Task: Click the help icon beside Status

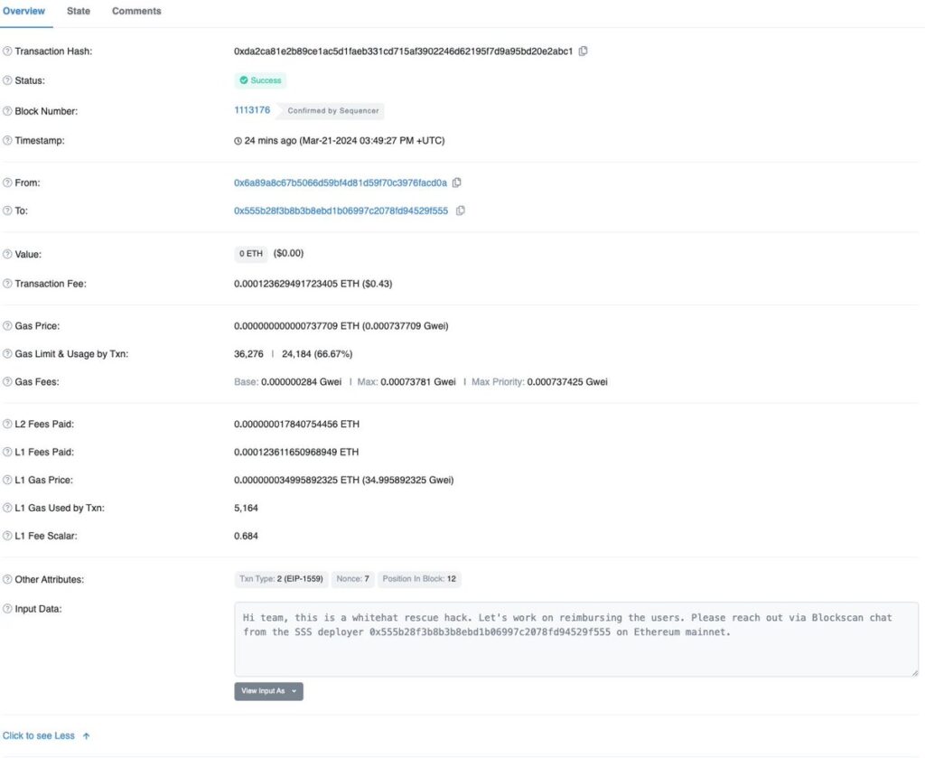Action: (x=7, y=80)
